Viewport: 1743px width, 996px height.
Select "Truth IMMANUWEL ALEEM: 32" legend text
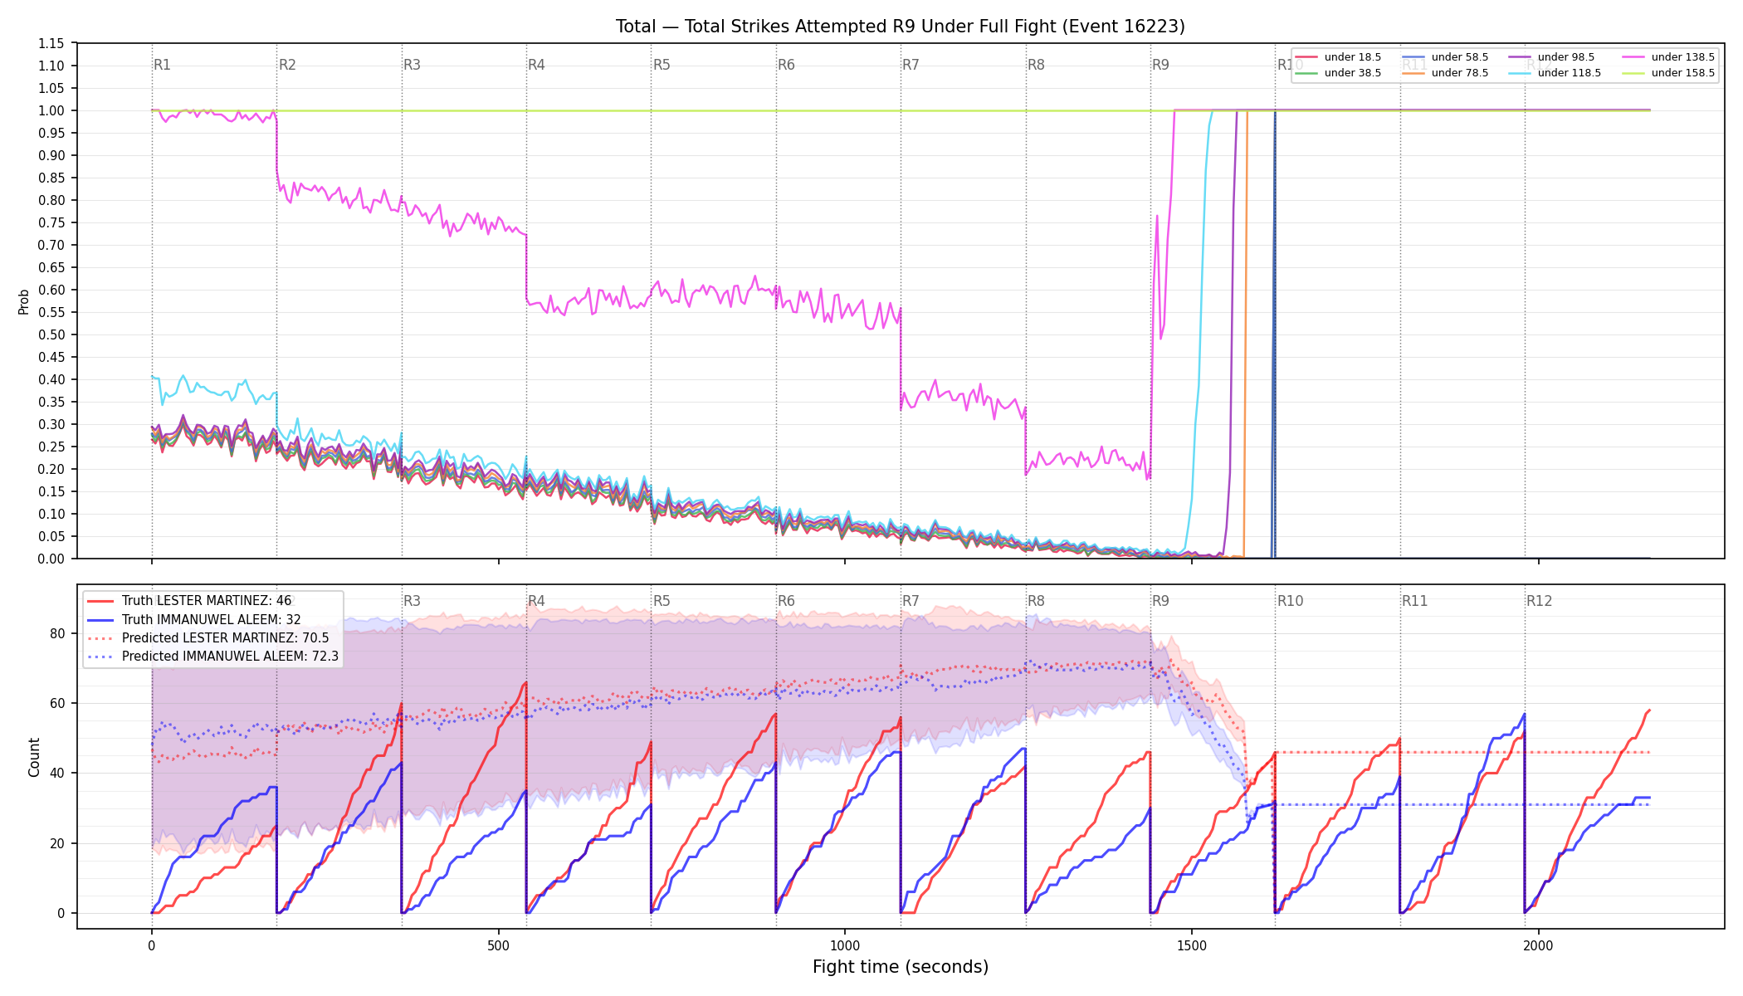pos(212,620)
